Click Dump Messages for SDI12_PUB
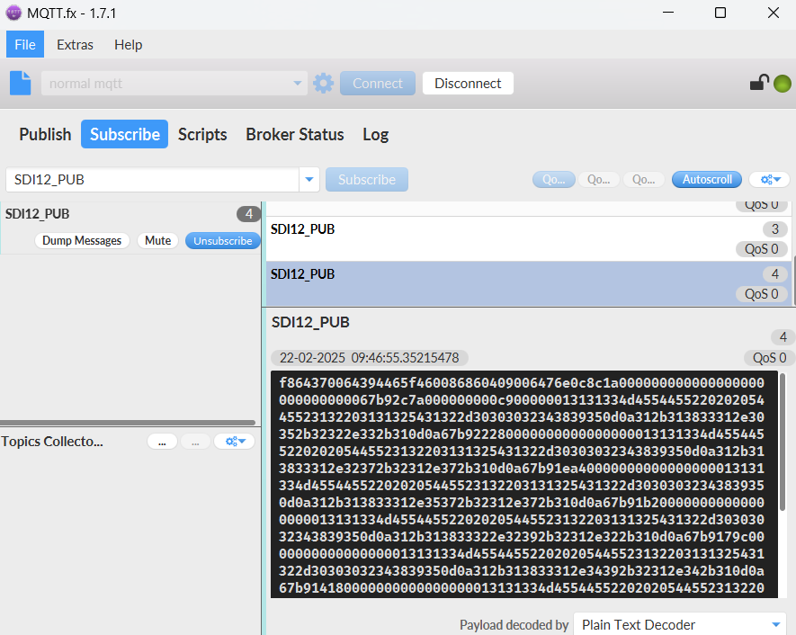The height and width of the screenshot is (635, 796). [x=82, y=240]
